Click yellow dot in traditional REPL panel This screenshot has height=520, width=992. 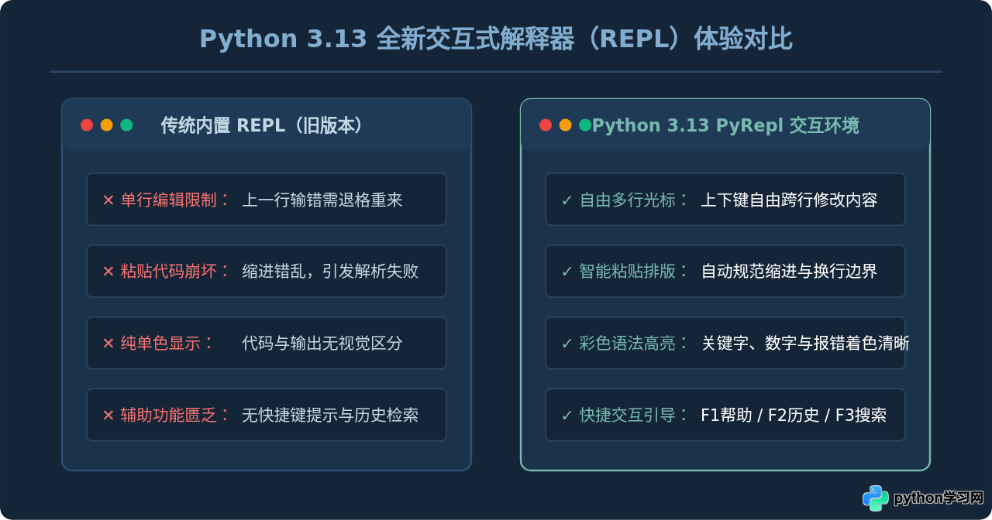pos(107,125)
